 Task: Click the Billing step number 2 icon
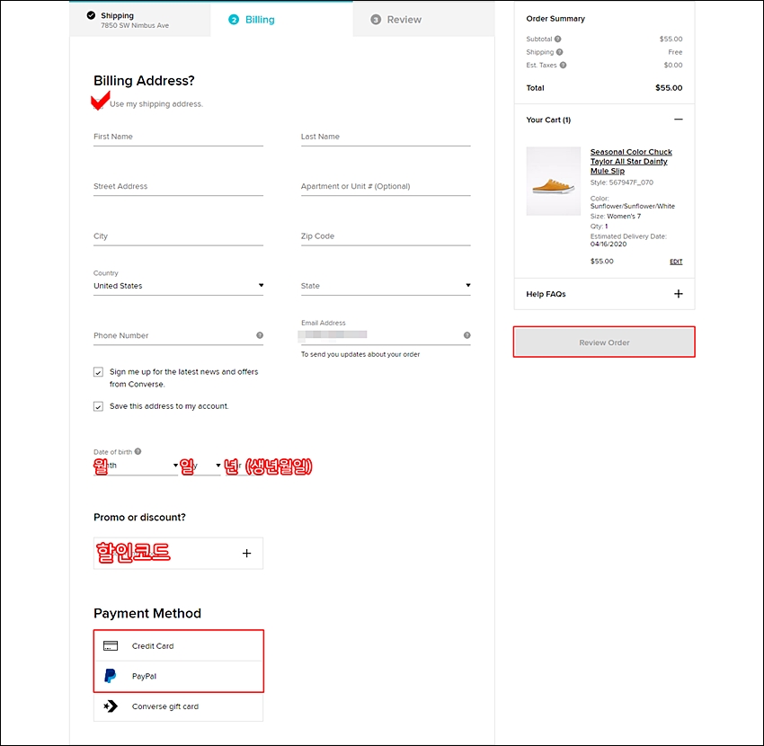click(234, 20)
